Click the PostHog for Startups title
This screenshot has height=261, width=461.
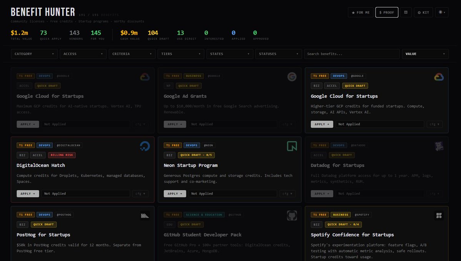[43, 234]
